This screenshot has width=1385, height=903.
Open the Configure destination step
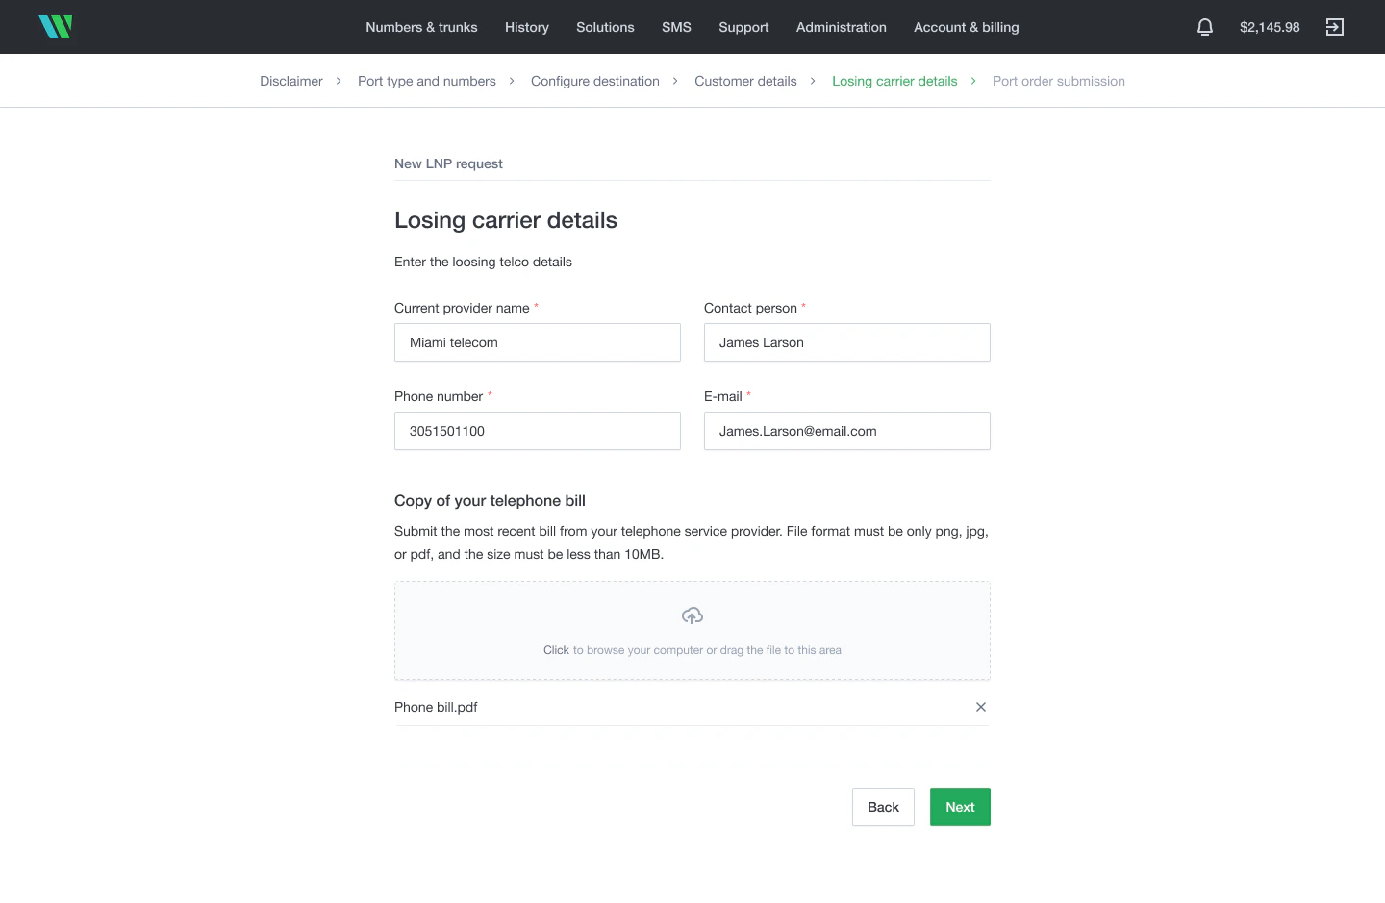click(595, 81)
